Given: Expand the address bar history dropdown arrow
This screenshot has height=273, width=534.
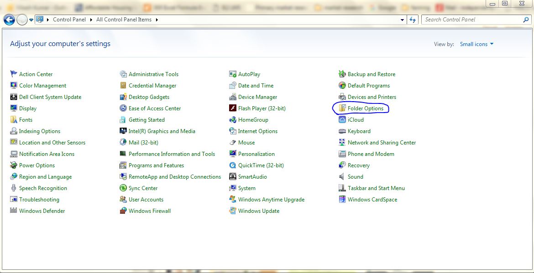Looking at the screenshot, I should pos(402,20).
